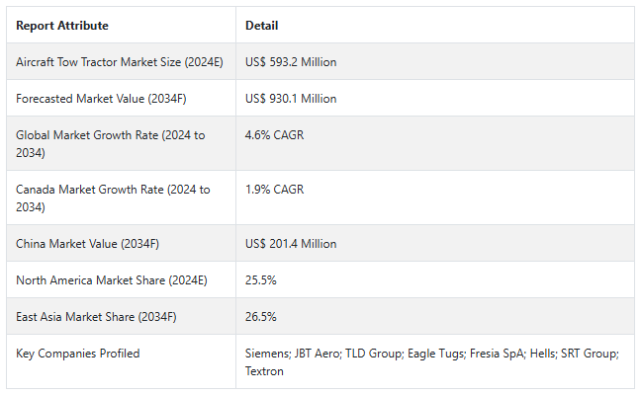Click the 1.9% CAGR value
The width and height of the screenshot is (641, 395).
tap(274, 190)
